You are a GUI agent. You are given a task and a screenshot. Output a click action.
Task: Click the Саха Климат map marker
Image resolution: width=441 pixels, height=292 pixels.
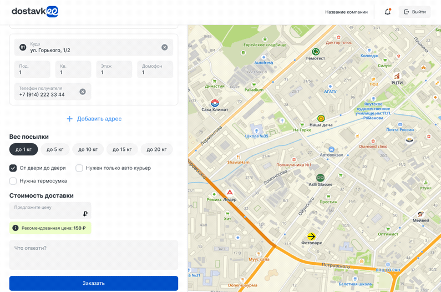coord(215,103)
